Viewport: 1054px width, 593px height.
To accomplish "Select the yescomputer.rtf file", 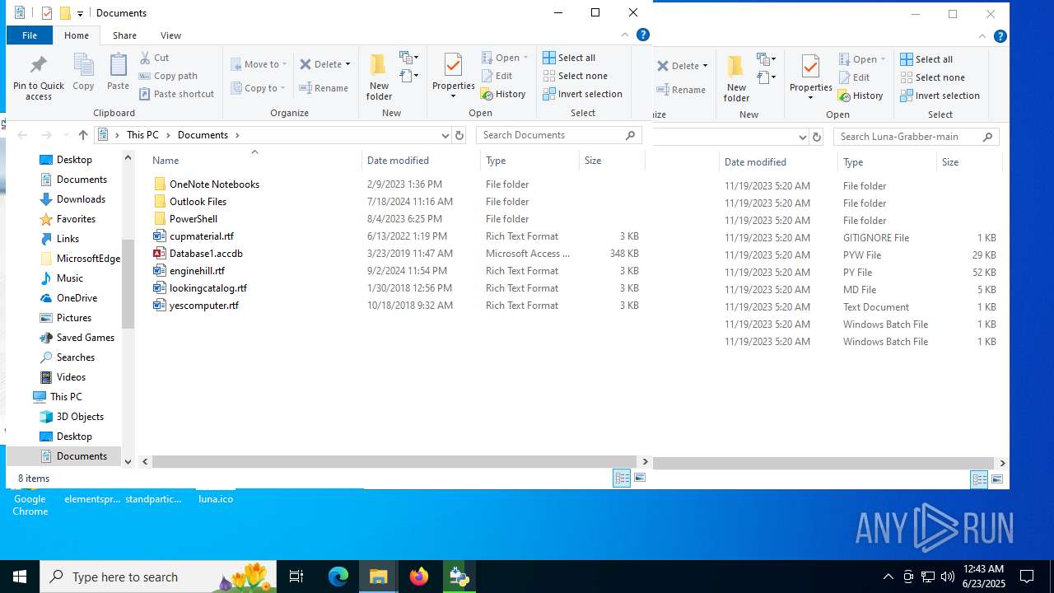I will tap(203, 306).
